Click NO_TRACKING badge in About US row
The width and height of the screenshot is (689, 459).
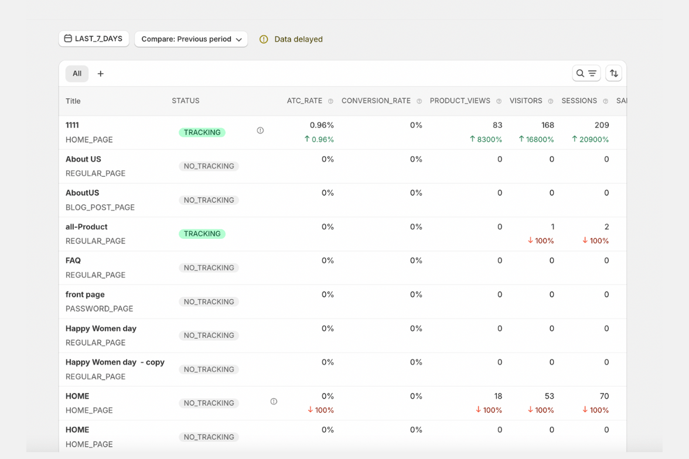pos(209,166)
